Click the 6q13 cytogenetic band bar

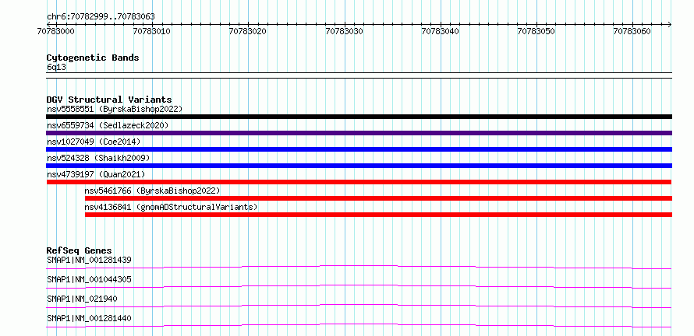(x=359, y=75)
